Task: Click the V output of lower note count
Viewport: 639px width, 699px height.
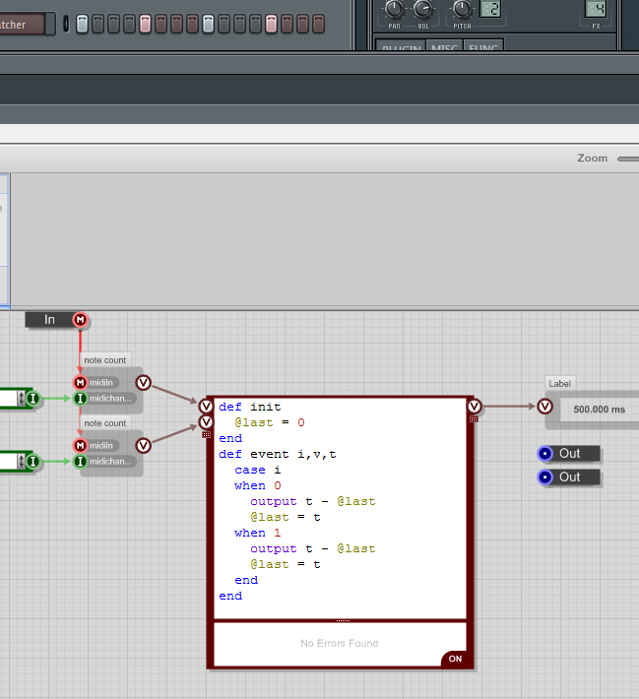Action: tap(143, 445)
